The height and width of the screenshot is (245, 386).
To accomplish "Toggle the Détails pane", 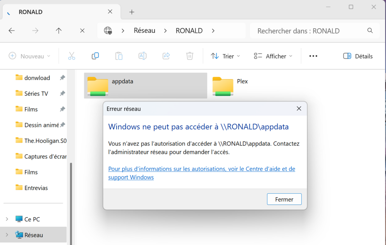I will [358, 56].
